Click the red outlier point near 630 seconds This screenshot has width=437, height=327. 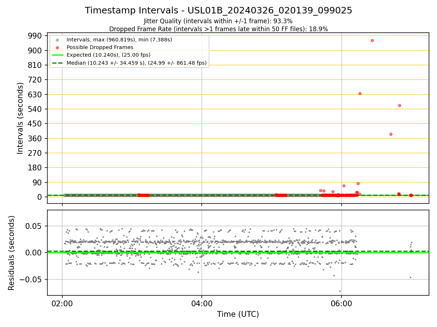click(360, 93)
